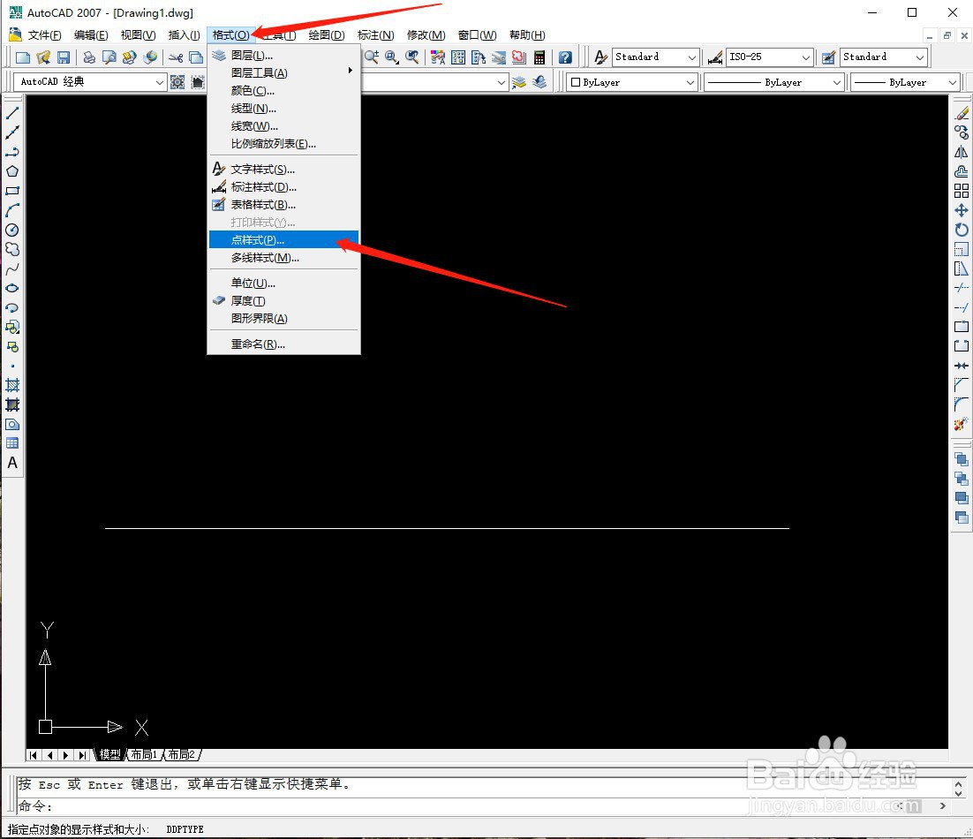Open the QuickCalc calculator icon
Image resolution: width=973 pixels, height=839 pixels.
pyautogui.click(x=539, y=57)
